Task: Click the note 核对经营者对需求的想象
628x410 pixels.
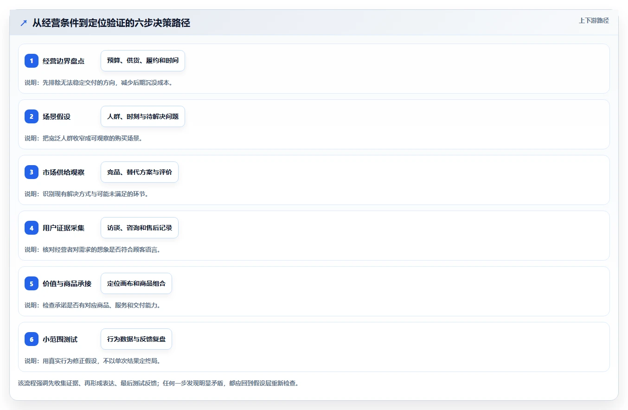Action: point(75,250)
